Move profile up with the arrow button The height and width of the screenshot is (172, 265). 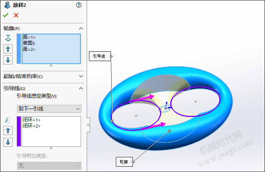[x=8, y=49]
